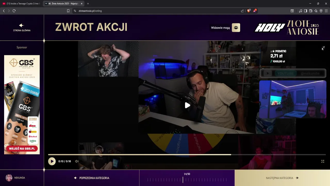
Task: Click the zloteantosie.pl/voting address field
Action: [x=90, y=11]
